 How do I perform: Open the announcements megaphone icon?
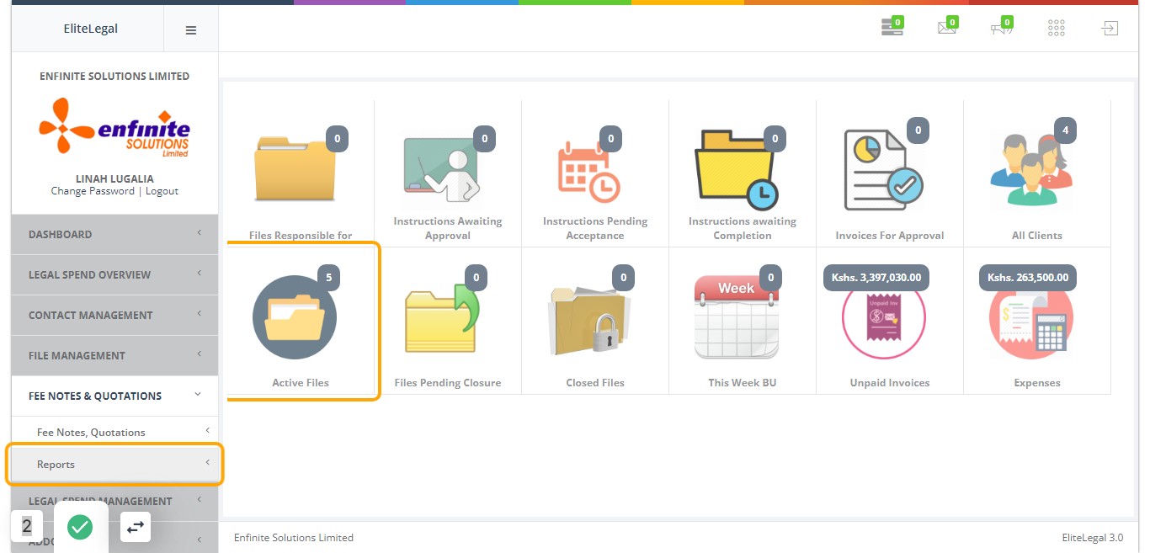[x=1001, y=28]
